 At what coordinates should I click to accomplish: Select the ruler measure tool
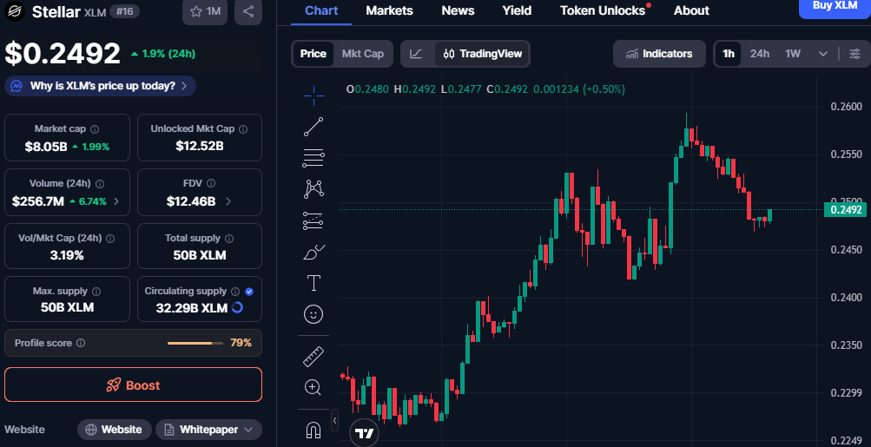click(x=313, y=357)
